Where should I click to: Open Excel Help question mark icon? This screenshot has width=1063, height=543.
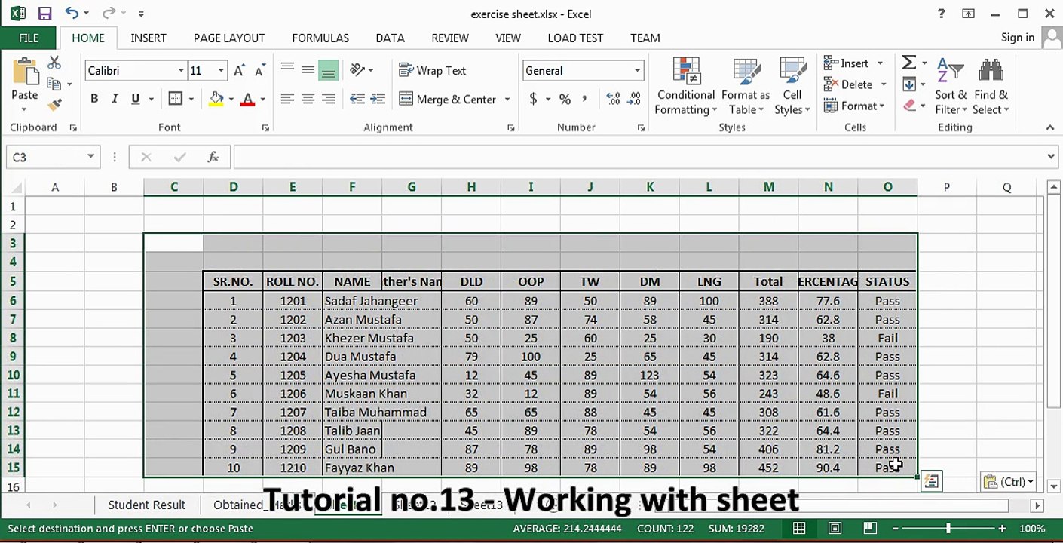tap(941, 14)
